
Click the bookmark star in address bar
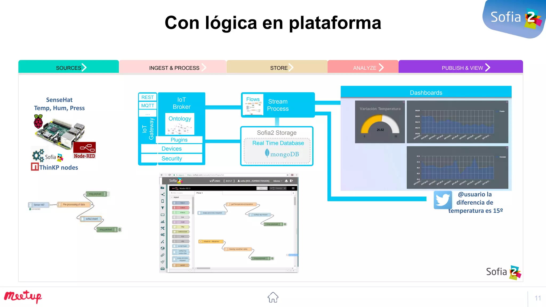(287, 175)
